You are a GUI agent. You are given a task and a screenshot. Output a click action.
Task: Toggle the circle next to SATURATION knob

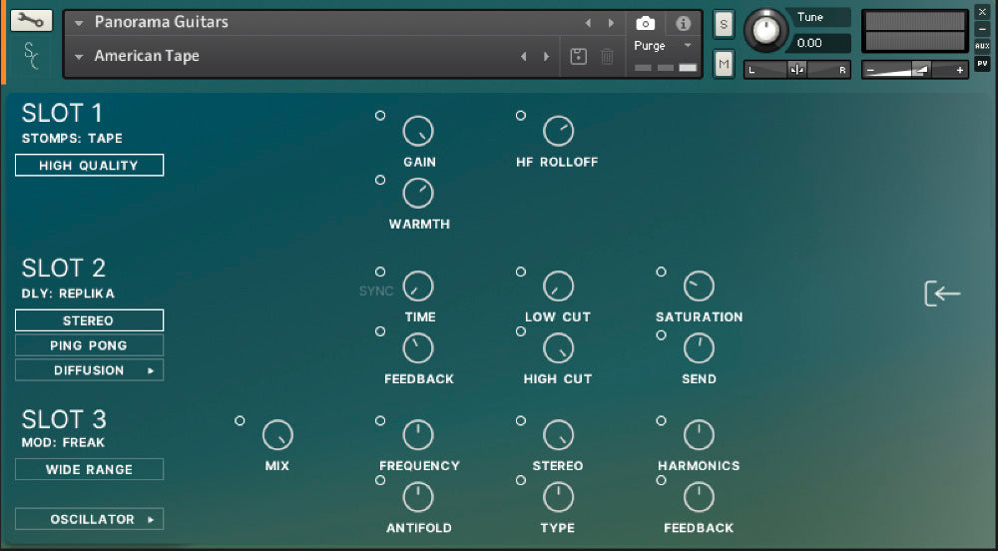click(662, 272)
